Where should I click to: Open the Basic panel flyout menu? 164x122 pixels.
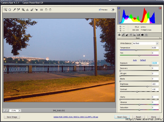click(160, 38)
